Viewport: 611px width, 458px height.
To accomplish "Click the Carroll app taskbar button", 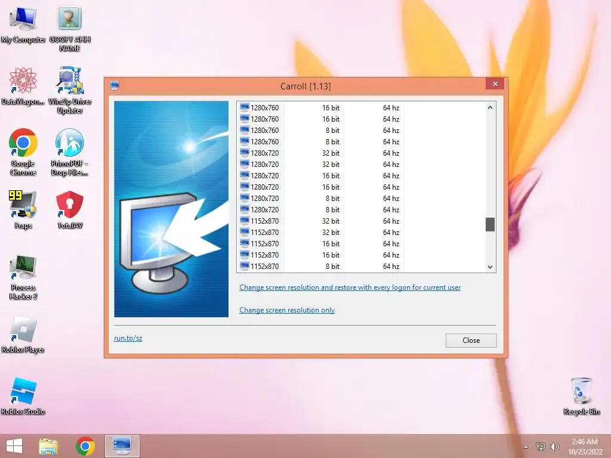I will [x=122, y=446].
